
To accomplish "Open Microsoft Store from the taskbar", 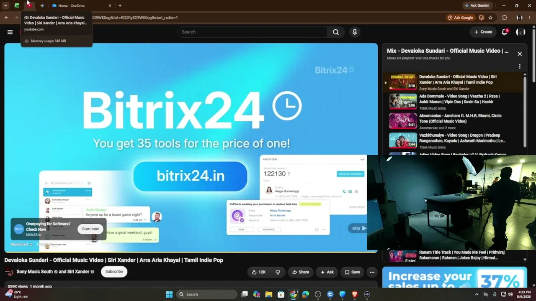I will coord(281,294).
